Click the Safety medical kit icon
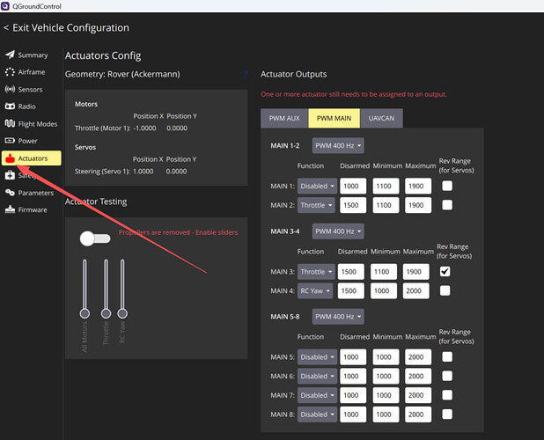Screen dimensions: 544x440 point(10,175)
